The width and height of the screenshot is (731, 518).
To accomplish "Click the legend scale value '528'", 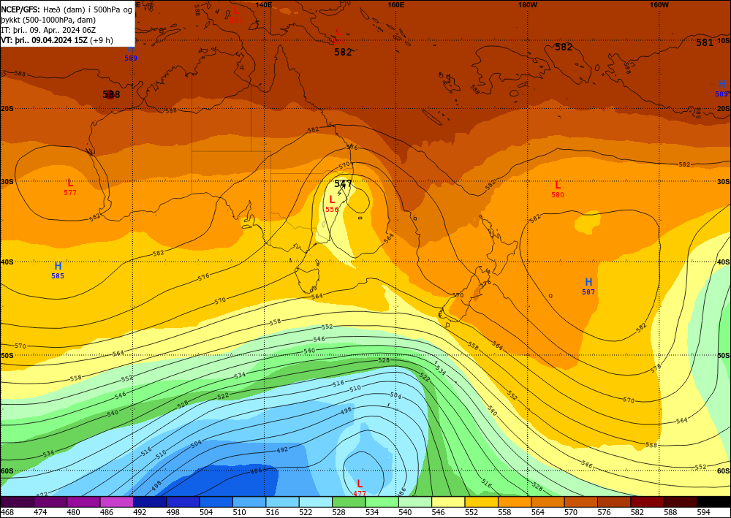I will (x=338, y=512).
